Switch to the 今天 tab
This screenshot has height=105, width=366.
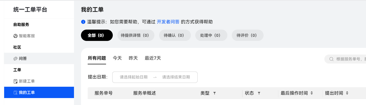point(117,58)
